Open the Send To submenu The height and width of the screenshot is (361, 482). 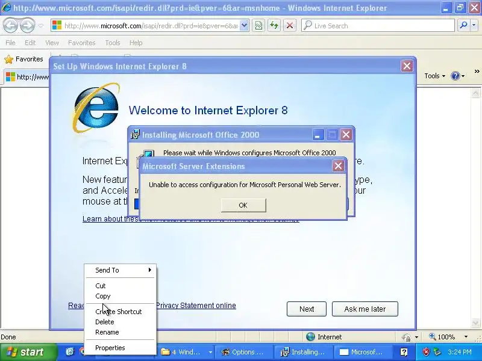[x=120, y=270]
